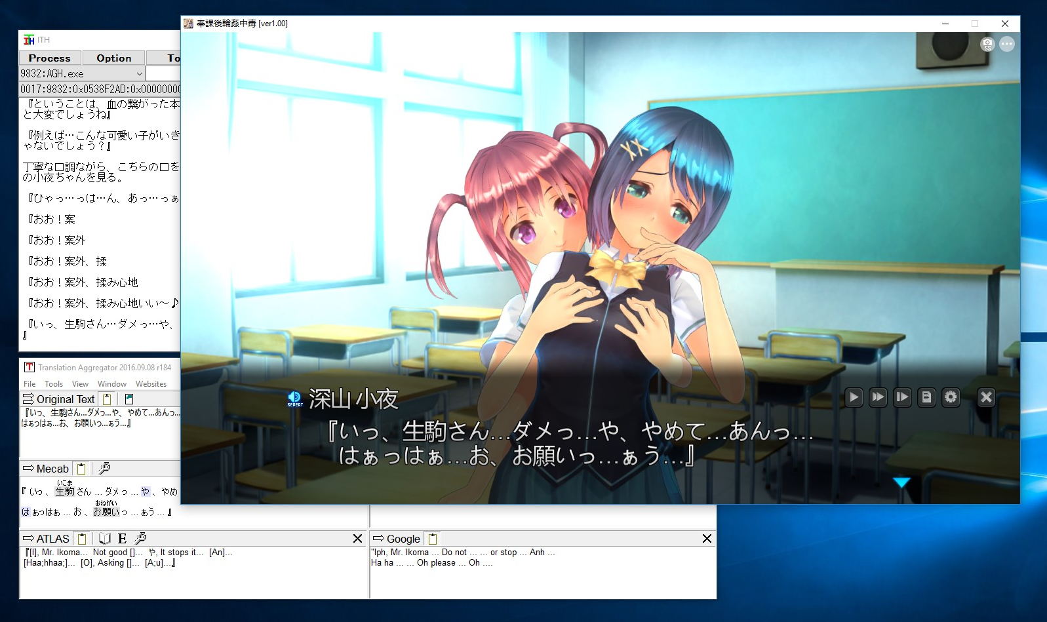The width and height of the screenshot is (1047, 622).
Task: Click the Google translation output text
Action: click(x=463, y=558)
